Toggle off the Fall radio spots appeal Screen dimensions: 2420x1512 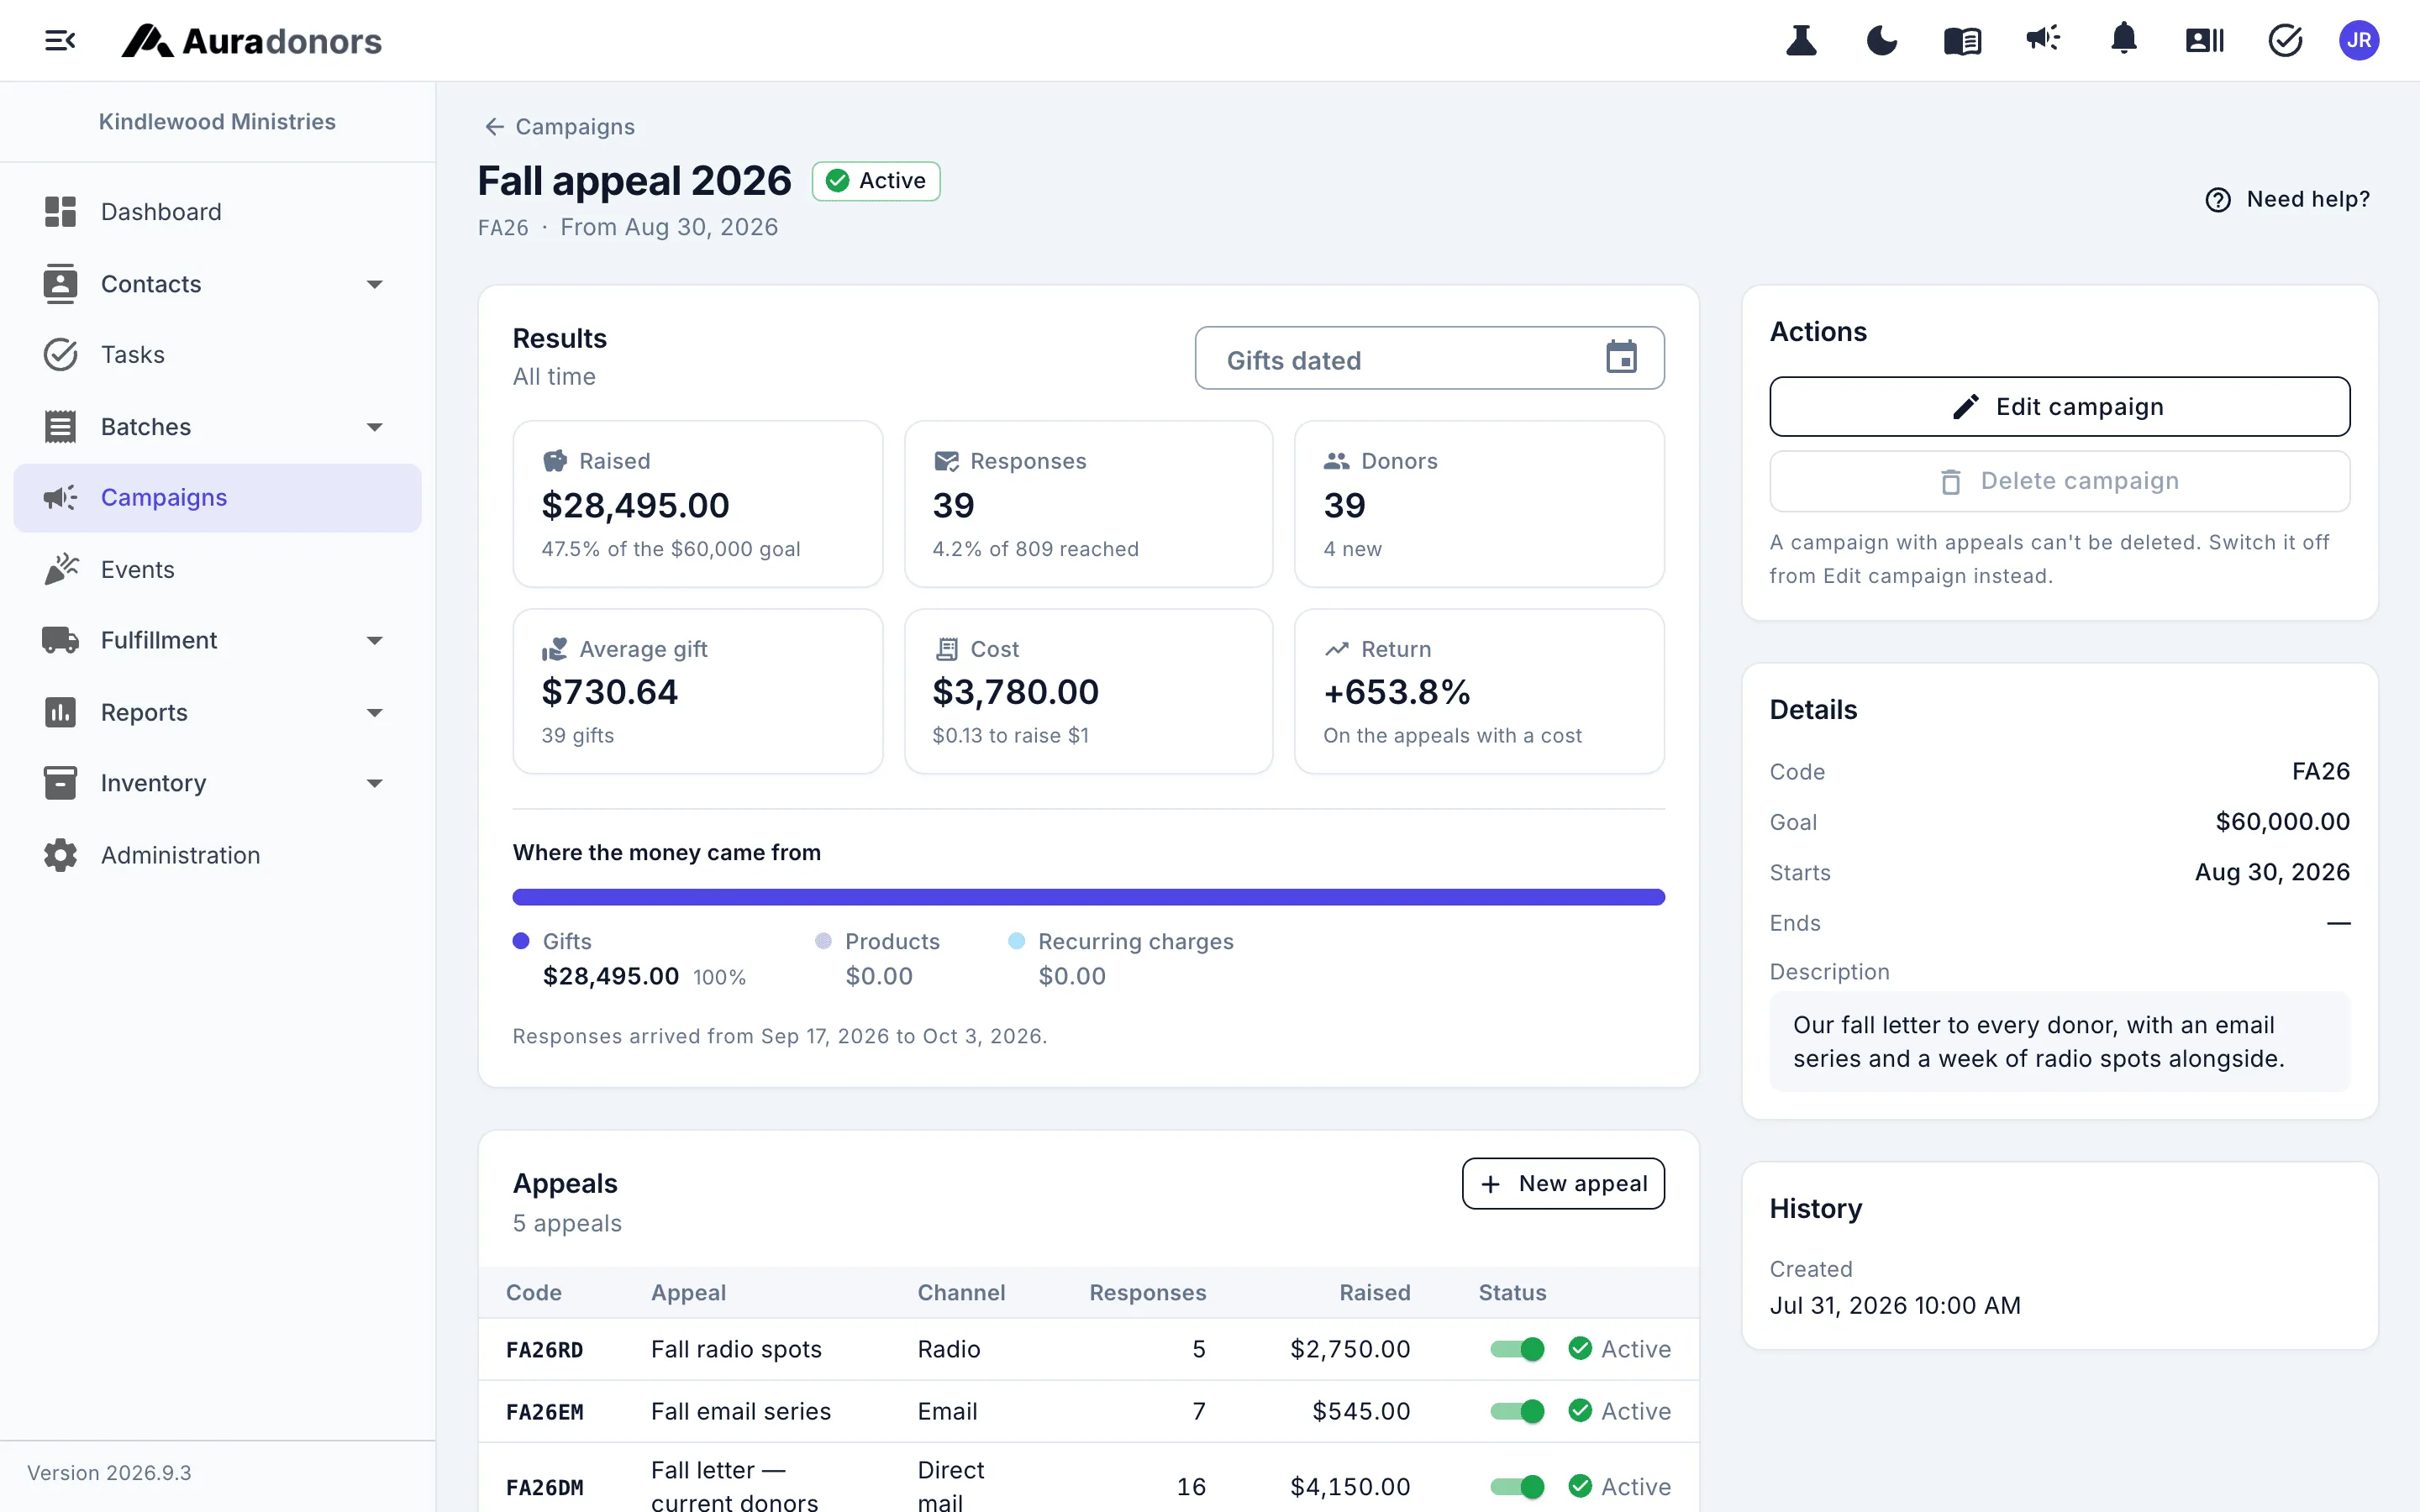1517,1349
